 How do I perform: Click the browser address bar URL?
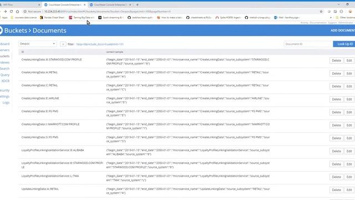coord(108,11)
